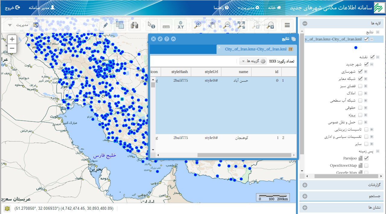This screenshot has height=214, width=386.
Task: Click the zoom to full extent tool
Action: pyautogui.click(x=241, y=25)
